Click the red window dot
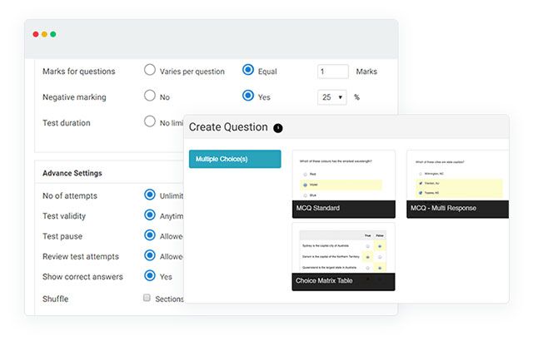The height and width of the screenshot is (341, 533). tap(36, 34)
